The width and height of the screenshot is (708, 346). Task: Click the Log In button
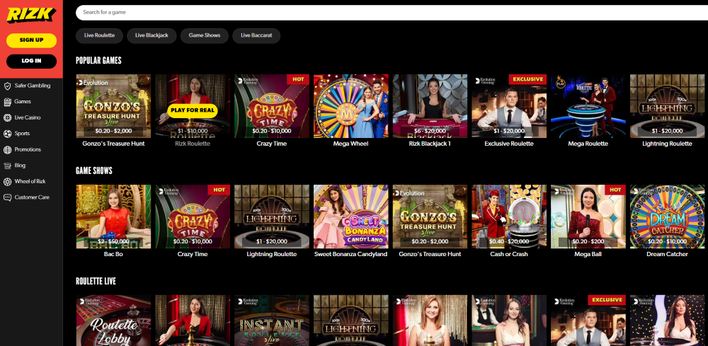[x=32, y=61]
